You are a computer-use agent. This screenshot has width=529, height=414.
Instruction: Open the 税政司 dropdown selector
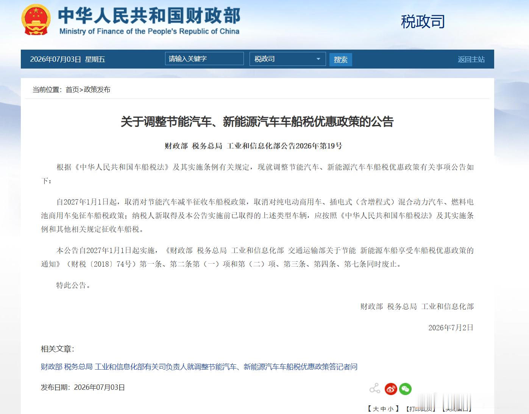[287, 59]
